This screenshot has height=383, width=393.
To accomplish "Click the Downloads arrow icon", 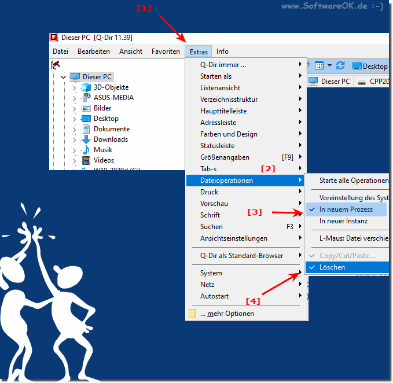I will [x=86, y=139].
